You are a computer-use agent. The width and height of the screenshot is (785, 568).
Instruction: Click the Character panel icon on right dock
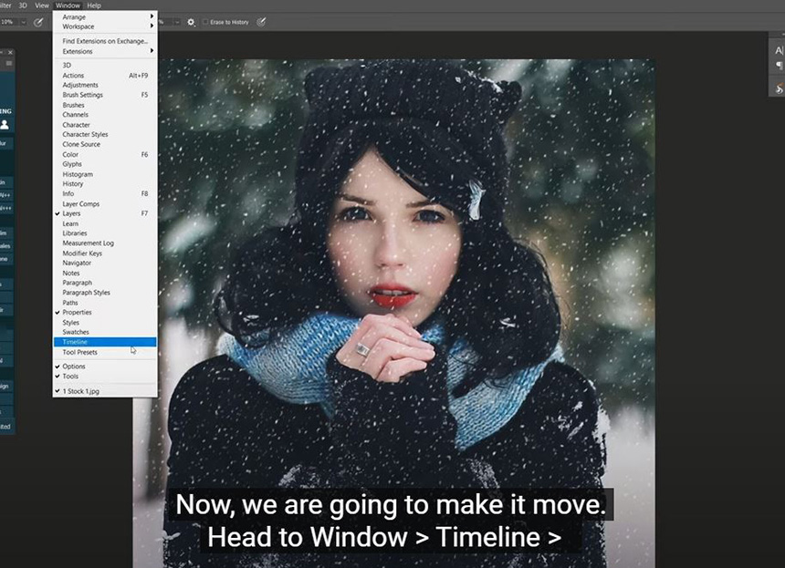[x=779, y=51]
